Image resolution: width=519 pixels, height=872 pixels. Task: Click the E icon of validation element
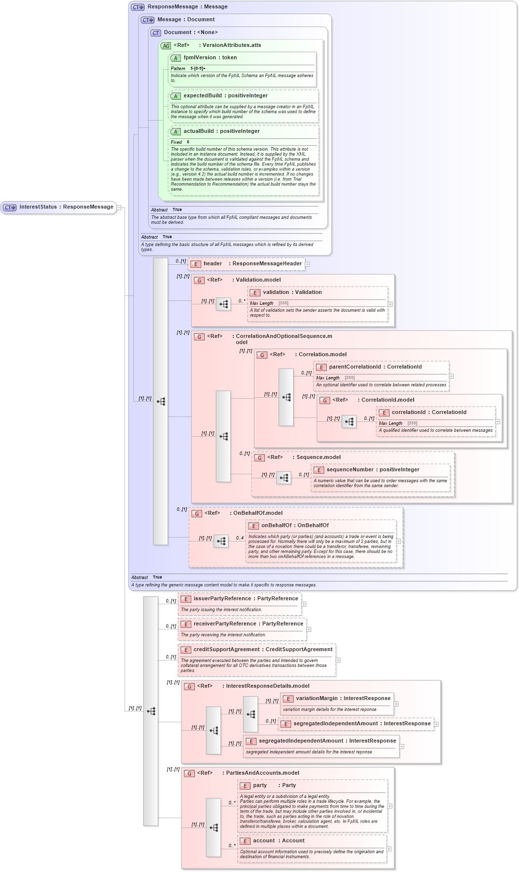(x=255, y=293)
